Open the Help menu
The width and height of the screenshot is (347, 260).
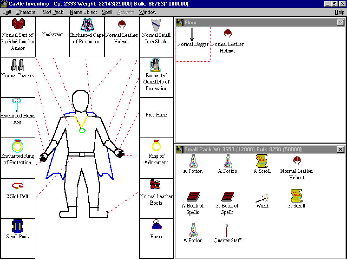tap(339, 12)
